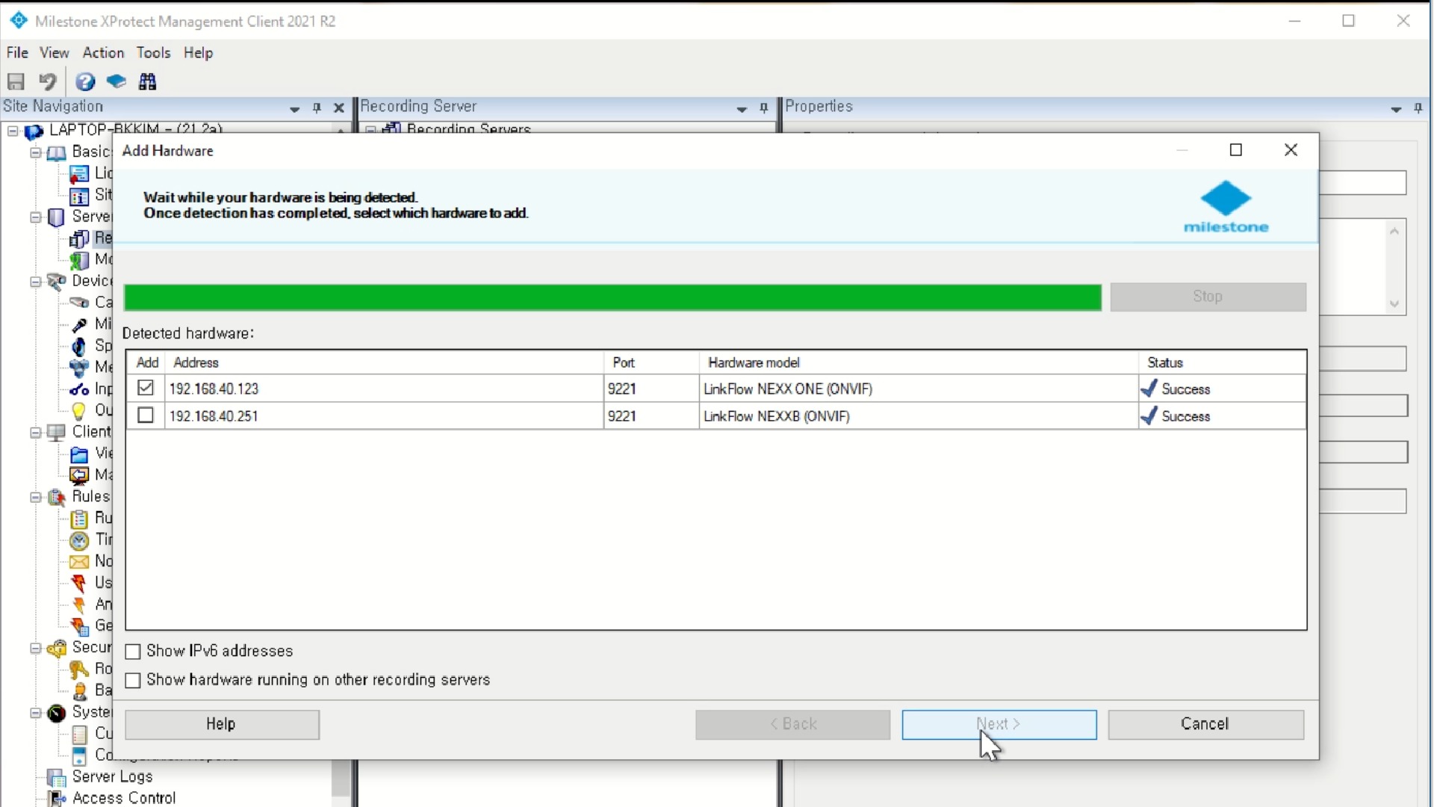The image size is (1434, 807).
Task: Open the Recording Server panel dropdown arrow
Action: pyautogui.click(x=742, y=108)
